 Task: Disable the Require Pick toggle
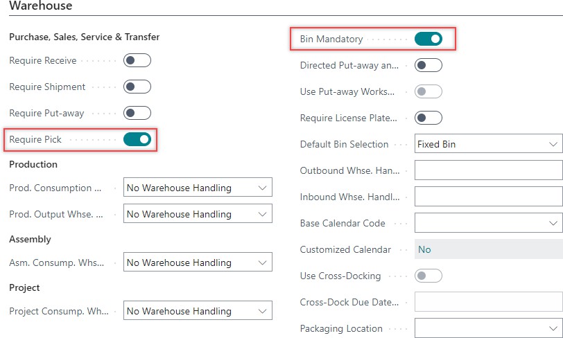[137, 140]
